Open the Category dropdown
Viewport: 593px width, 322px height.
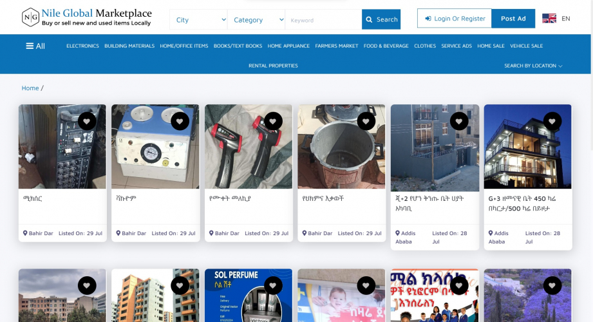256,20
